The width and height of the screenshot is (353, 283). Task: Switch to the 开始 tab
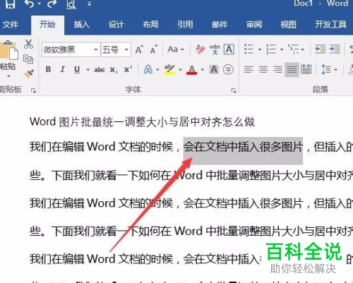pyautogui.click(x=47, y=25)
